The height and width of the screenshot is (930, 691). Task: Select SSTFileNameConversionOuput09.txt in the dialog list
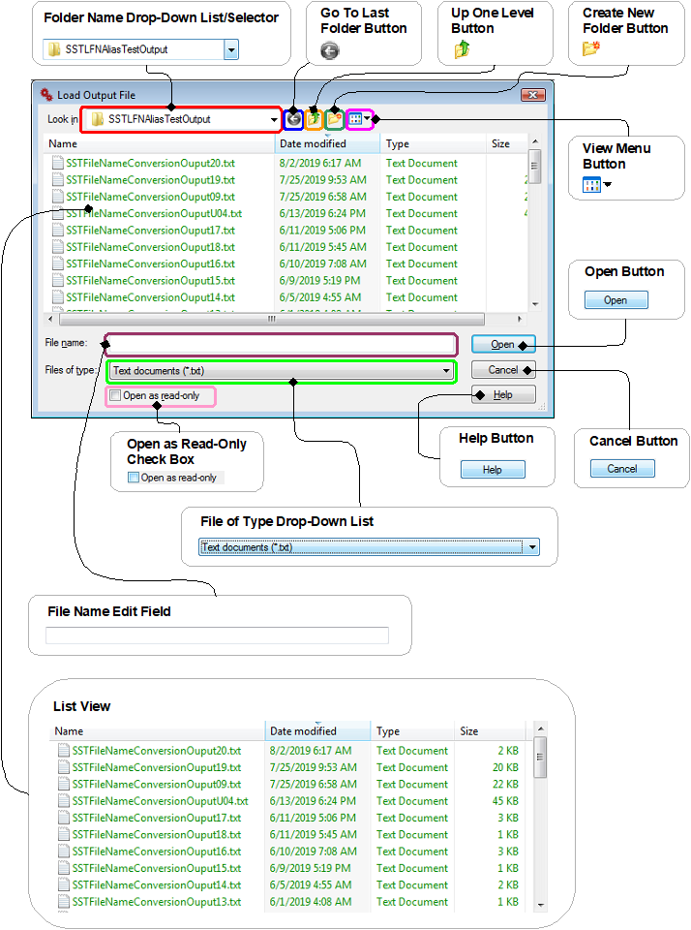(151, 197)
